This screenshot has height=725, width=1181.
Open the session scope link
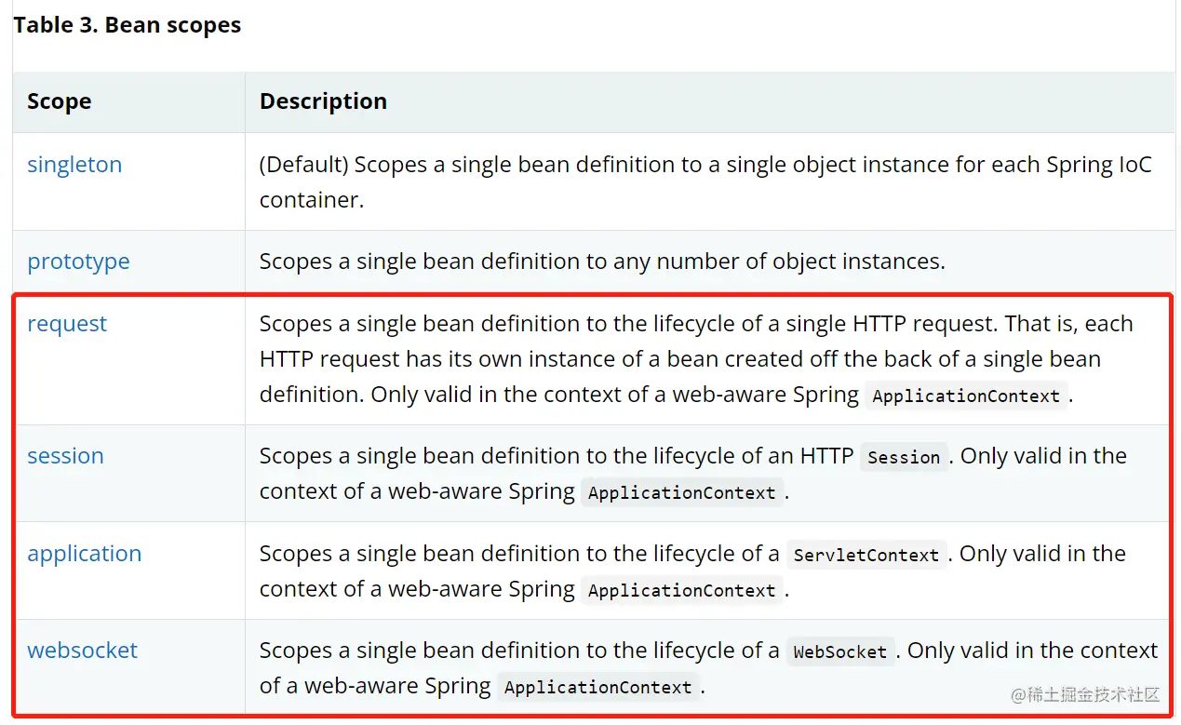(x=65, y=456)
